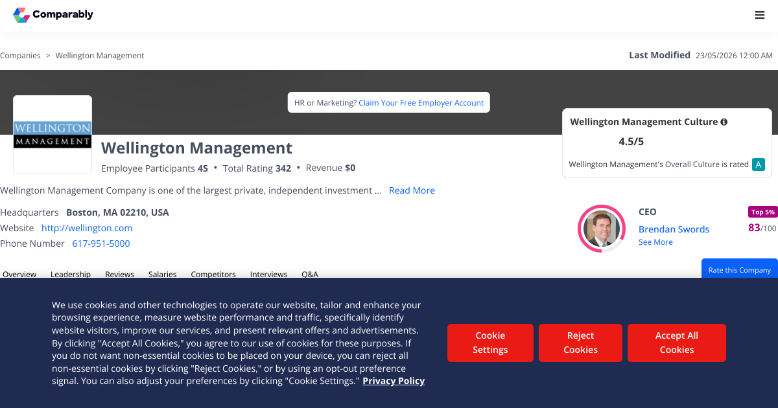Image resolution: width=778 pixels, height=408 pixels.
Task: Click Employee Participants 45 stat
Action: click(154, 168)
